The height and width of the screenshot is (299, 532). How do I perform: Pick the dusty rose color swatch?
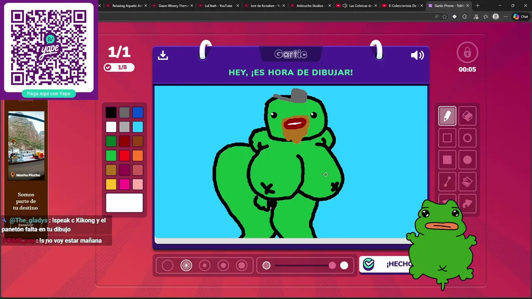pyautogui.click(x=138, y=170)
